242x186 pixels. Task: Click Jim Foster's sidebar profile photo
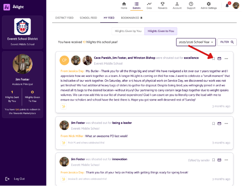[22, 64]
